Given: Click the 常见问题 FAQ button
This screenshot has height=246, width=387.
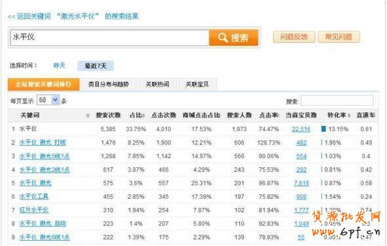Looking at the screenshot, I should (338, 37).
